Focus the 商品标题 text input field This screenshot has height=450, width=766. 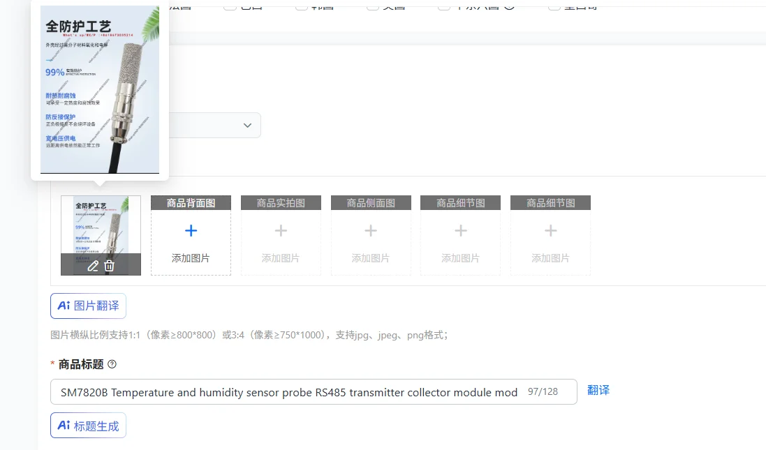click(314, 392)
